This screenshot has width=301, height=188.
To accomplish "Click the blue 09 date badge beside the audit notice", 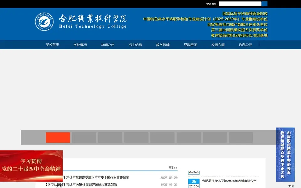I will (x=194, y=181).
